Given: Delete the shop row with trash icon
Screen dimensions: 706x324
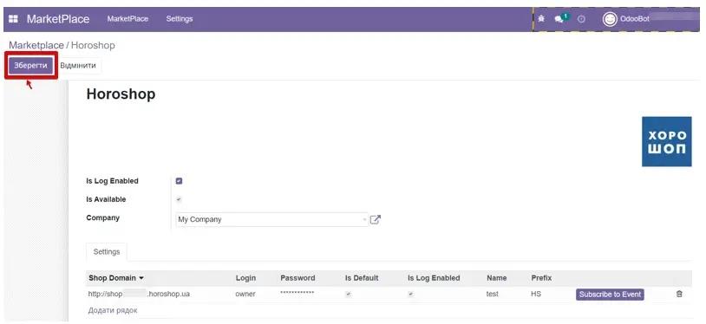Looking at the screenshot, I should 679,294.
